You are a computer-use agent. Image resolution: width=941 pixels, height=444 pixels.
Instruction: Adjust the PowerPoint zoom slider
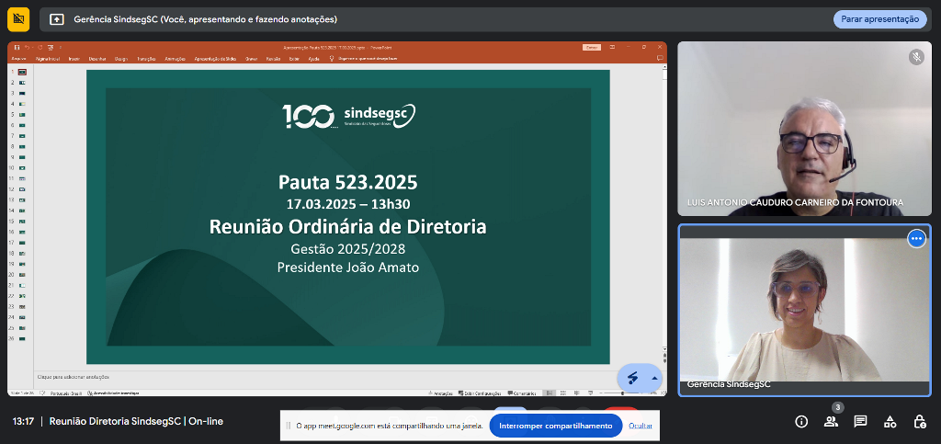[x=623, y=393]
